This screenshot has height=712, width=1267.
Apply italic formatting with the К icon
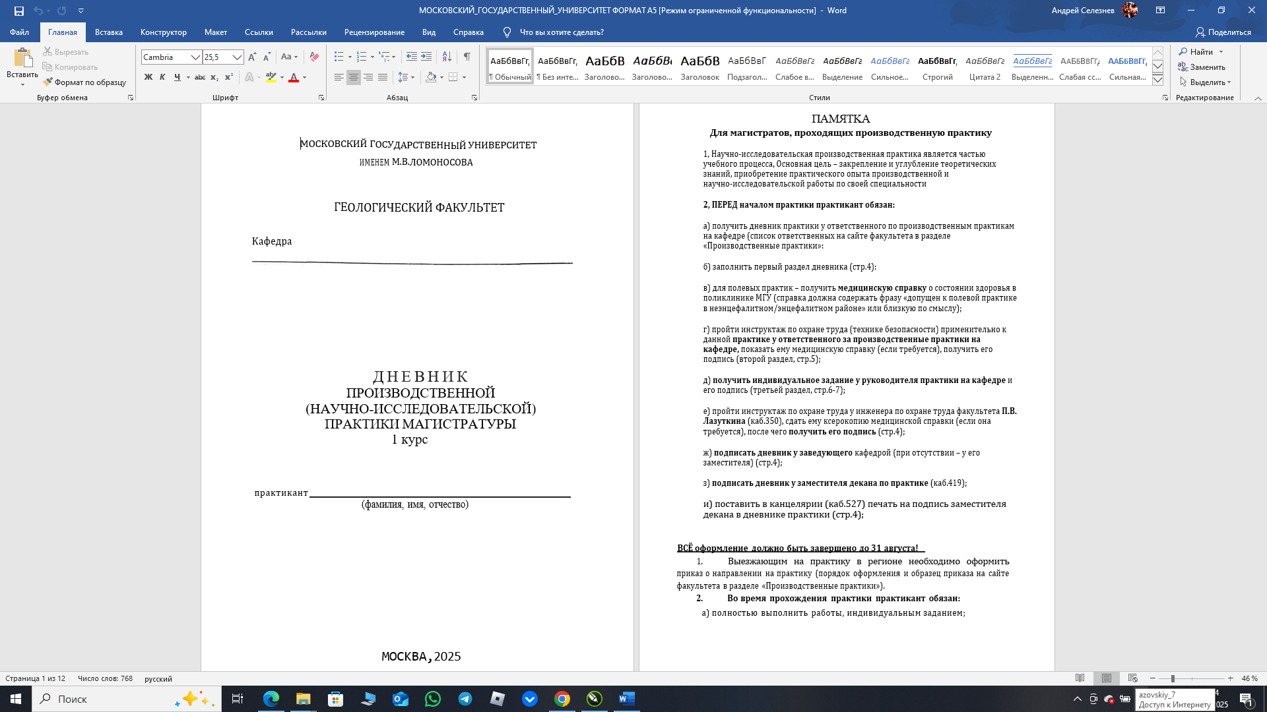pos(162,77)
